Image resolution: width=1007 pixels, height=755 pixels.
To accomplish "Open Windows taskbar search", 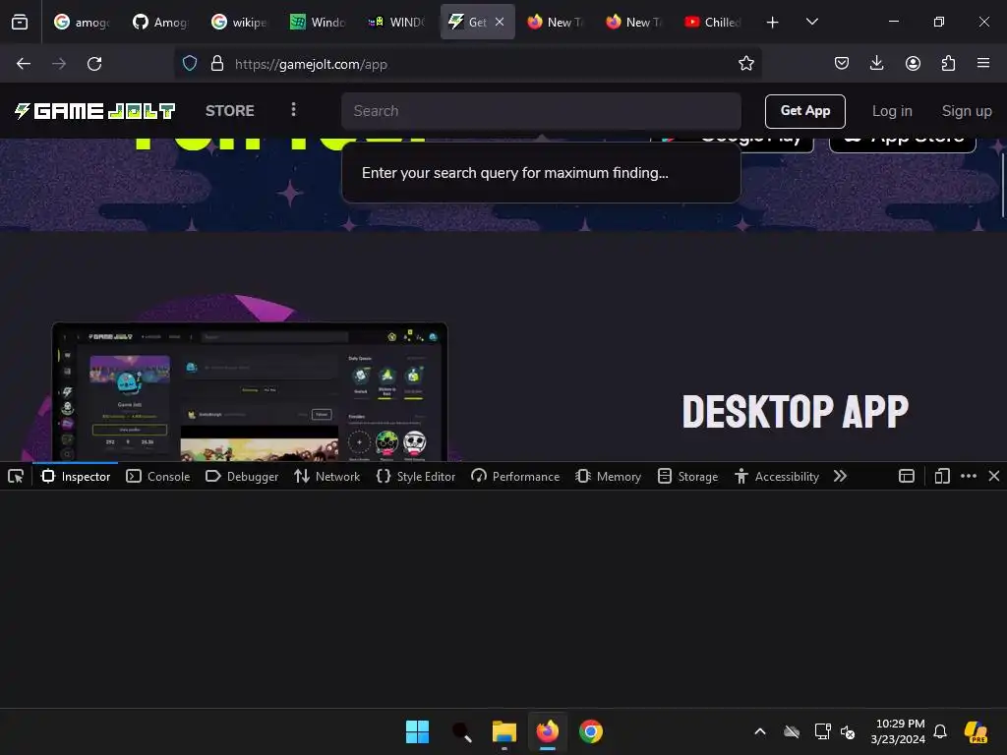I will pyautogui.click(x=461, y=731).
